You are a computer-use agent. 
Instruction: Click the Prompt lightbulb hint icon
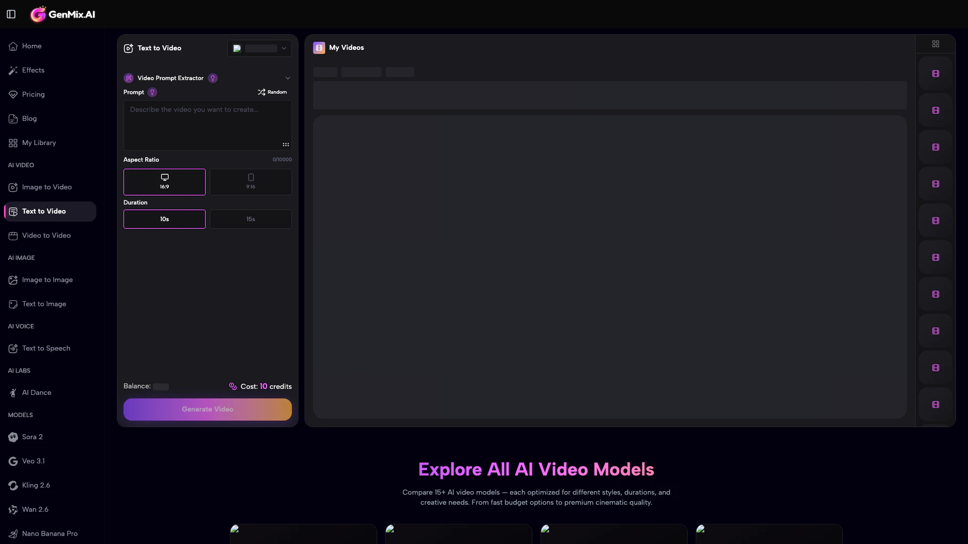pyautogui.click(x=152, y=92)
